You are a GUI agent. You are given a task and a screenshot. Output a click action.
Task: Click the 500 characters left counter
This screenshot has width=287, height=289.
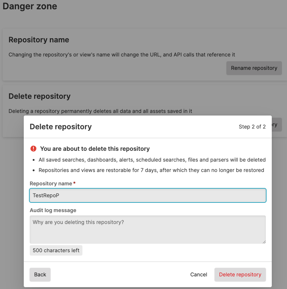[56, 250]
